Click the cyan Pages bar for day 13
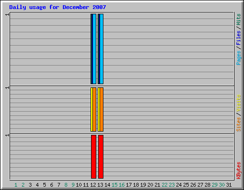The image size is (244, 190). coord(102,49)
